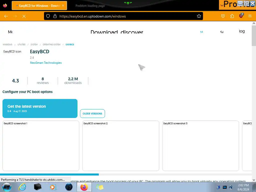Viewport: 256px width, 192px height.
Task: Open the OLDER VERSIONS button
Action: [92, 113]
